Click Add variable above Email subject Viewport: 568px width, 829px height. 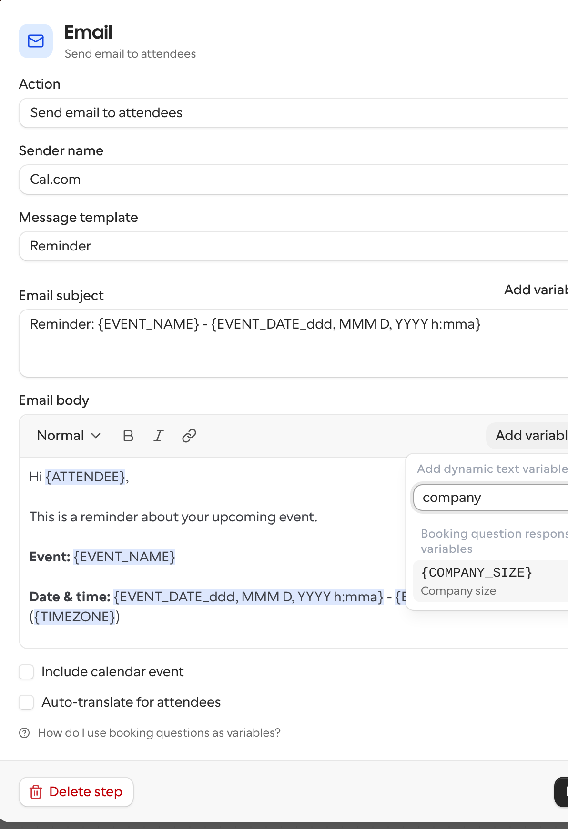(536, 290)
